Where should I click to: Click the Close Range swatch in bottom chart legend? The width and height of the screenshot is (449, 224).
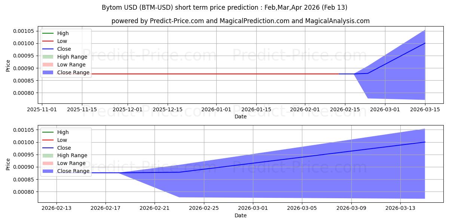[48, 171]
